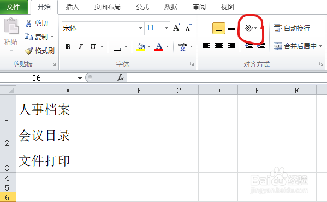Screen dimensions: 327x202
Task: Select the Format Painter brush
Action: tap(29, 50)
